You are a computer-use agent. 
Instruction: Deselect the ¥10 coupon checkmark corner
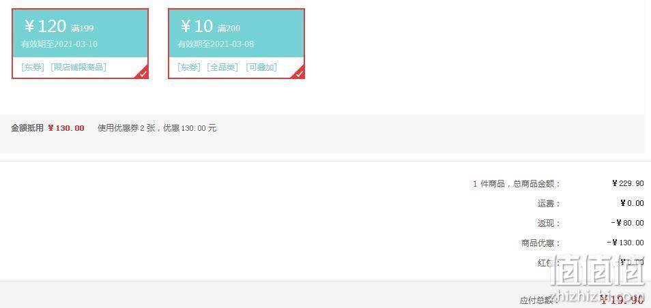point(299,73)
